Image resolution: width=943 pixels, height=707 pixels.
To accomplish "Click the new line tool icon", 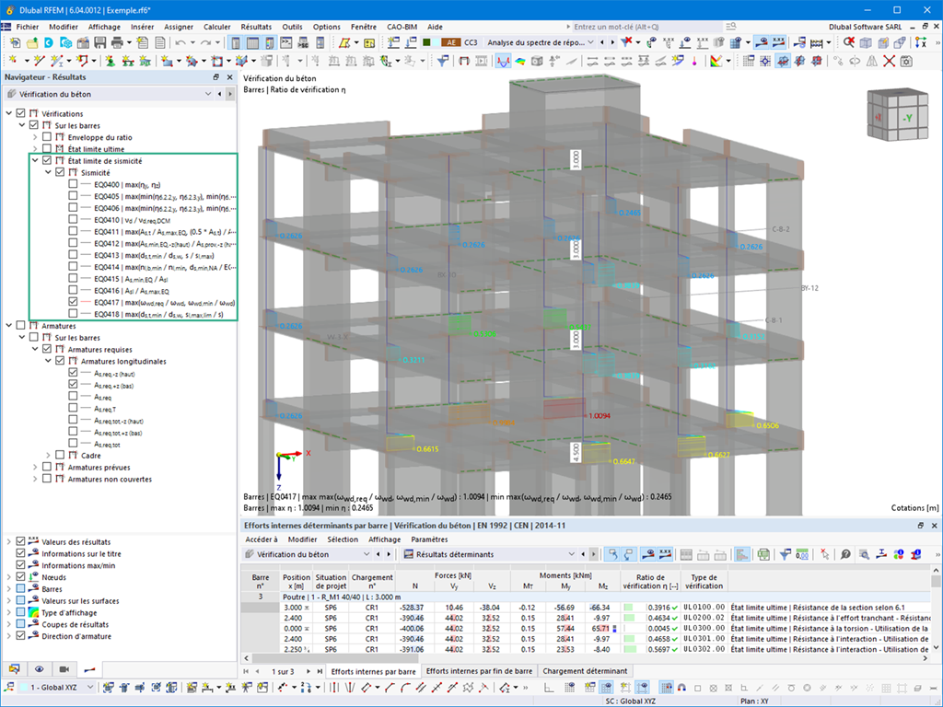I will pyautogui.click(x=40, y=61).
